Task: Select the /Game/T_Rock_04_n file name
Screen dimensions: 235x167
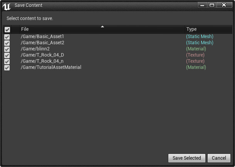Action: tap(42, 61)
